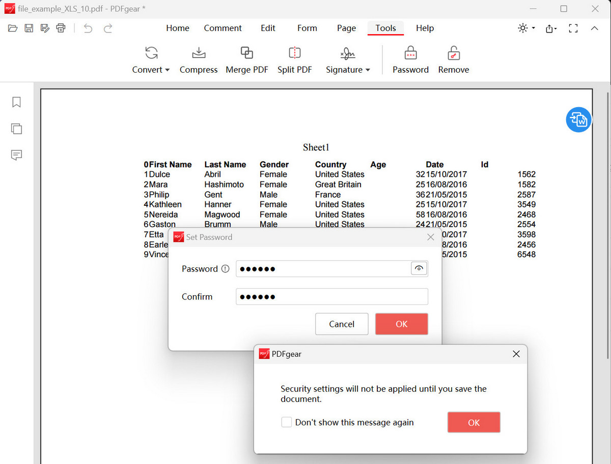Toggle password visibility with eye icon

pos(419,268)
